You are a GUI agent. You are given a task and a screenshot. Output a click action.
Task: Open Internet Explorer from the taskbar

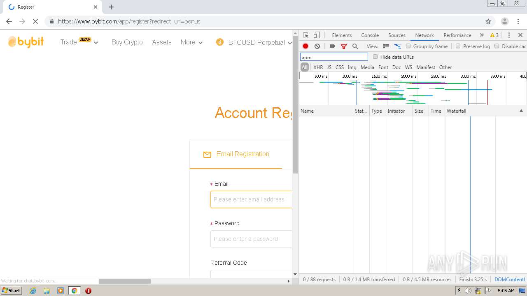(33, 291)
